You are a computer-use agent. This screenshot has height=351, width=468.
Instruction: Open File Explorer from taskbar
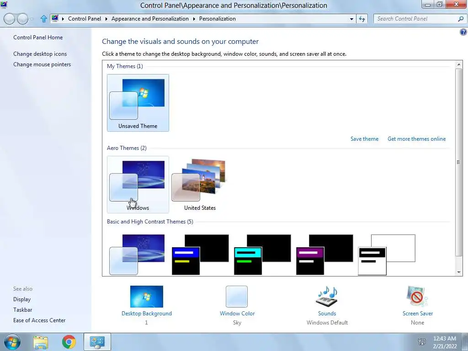[41, 342]
